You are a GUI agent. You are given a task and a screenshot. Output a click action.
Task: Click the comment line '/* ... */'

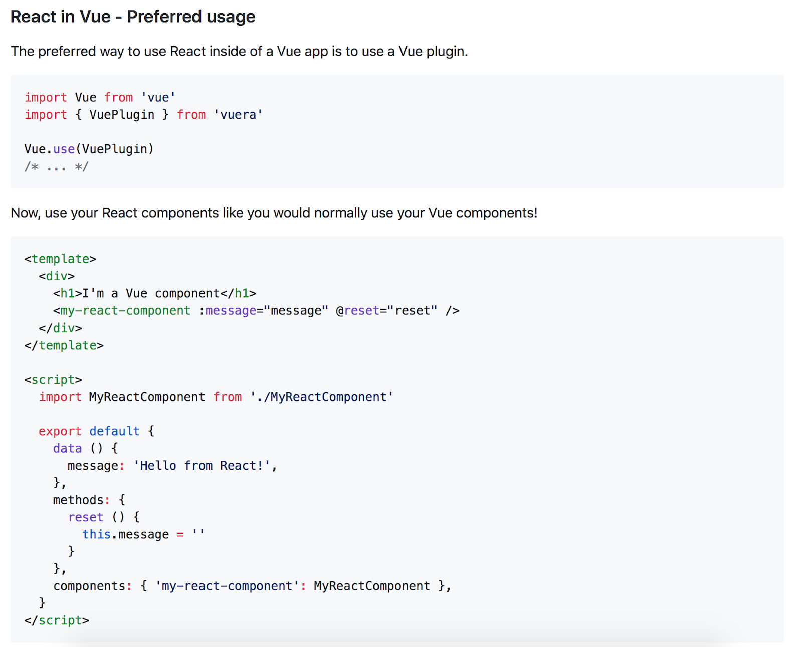tap(57, 166)
